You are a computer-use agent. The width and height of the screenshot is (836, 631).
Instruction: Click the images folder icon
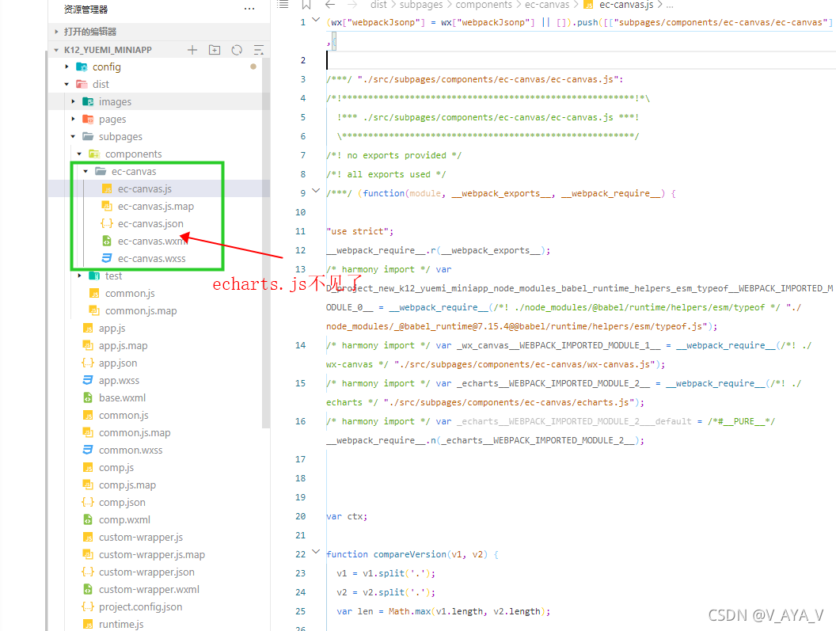coord(88,101)
